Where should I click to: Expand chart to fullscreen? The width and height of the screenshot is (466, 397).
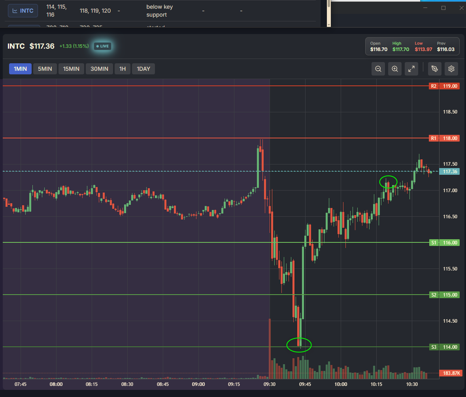click(x=411, y=69)
